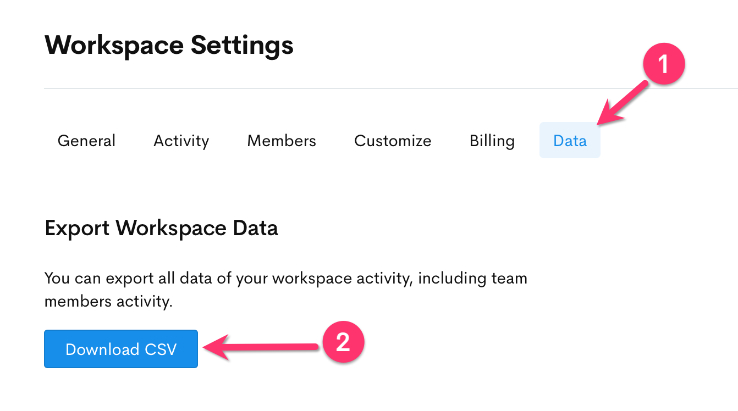738x411 pixels.
Task: Open the General settings tab
Action: [86, 141]
